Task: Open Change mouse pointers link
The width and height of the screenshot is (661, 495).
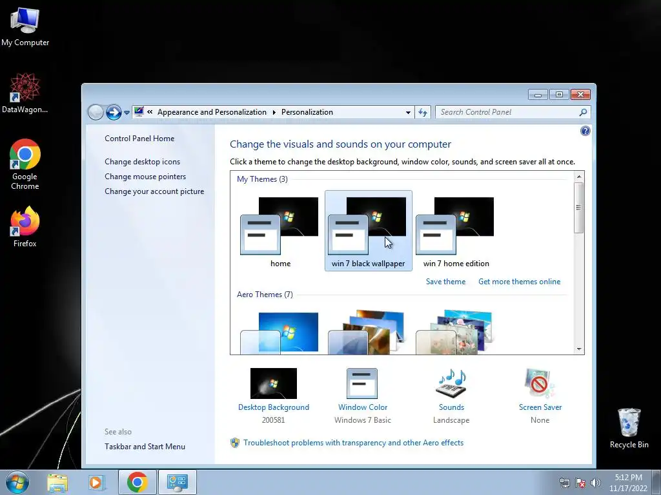Action: click(145, 177)
